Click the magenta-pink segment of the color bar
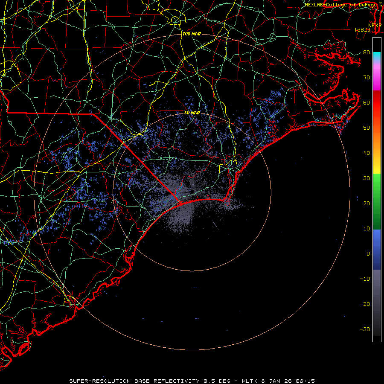The image size is (384, 384). [x=377, y=76]
